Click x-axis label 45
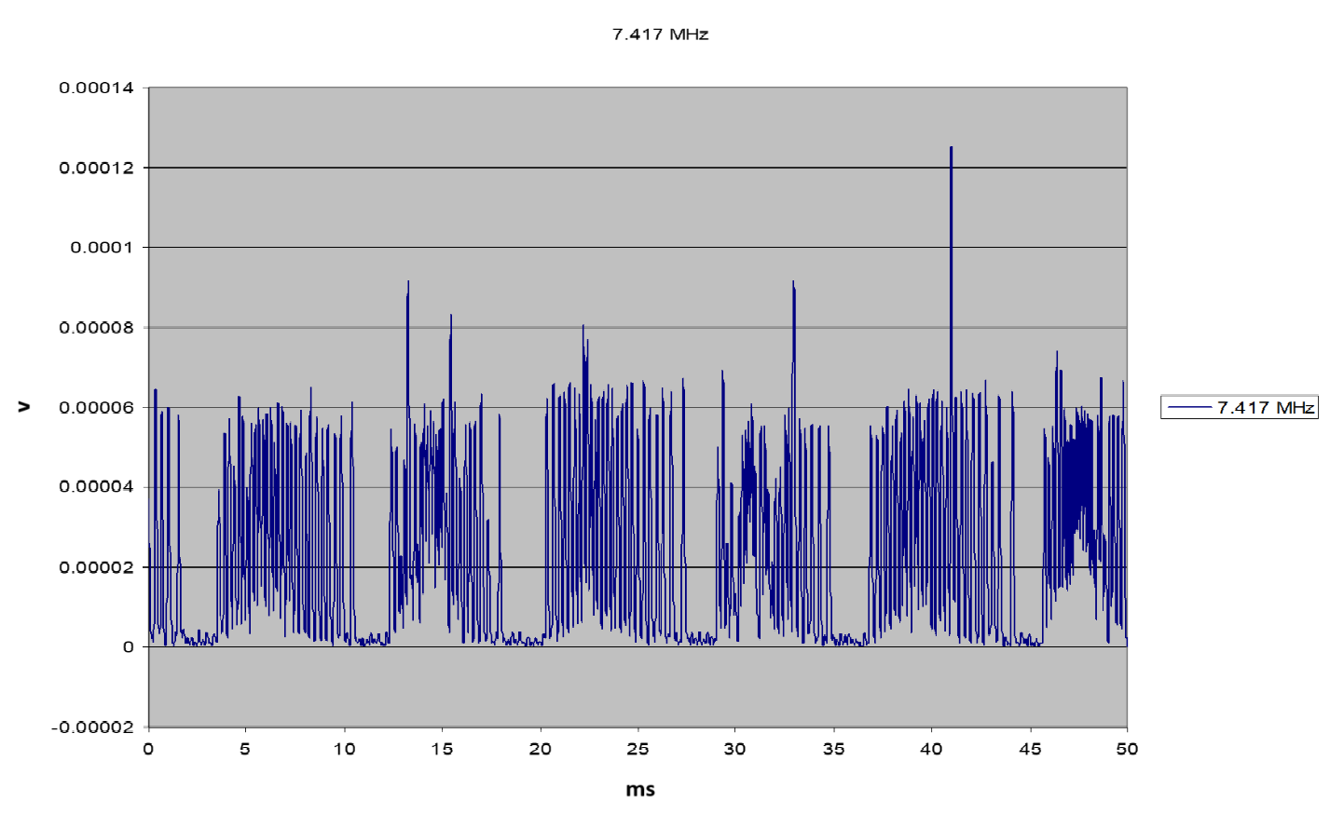The image size is (1330, 815). (1030, 749)
